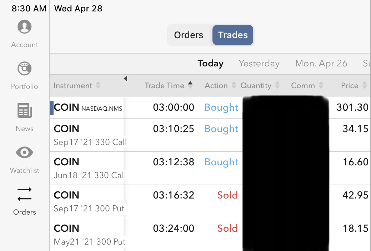Image resolution: width=371 pixels, height=251 pixels.
Task: Select the Orders arrows icon in sidebar
Action: (24, 195)
